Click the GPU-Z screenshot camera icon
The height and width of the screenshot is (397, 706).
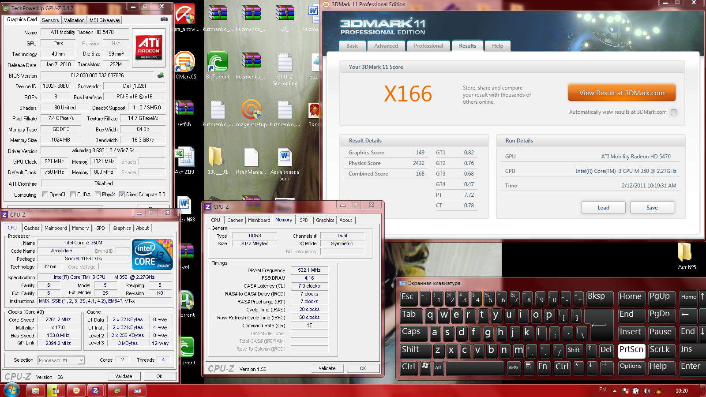coord(164,19)
